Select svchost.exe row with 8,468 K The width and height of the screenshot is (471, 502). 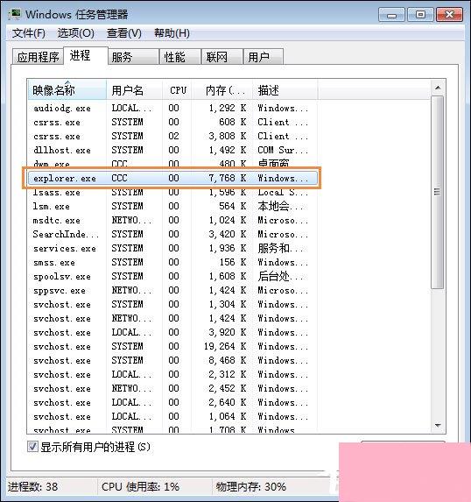pyautogui.click(x=172, y=360)
